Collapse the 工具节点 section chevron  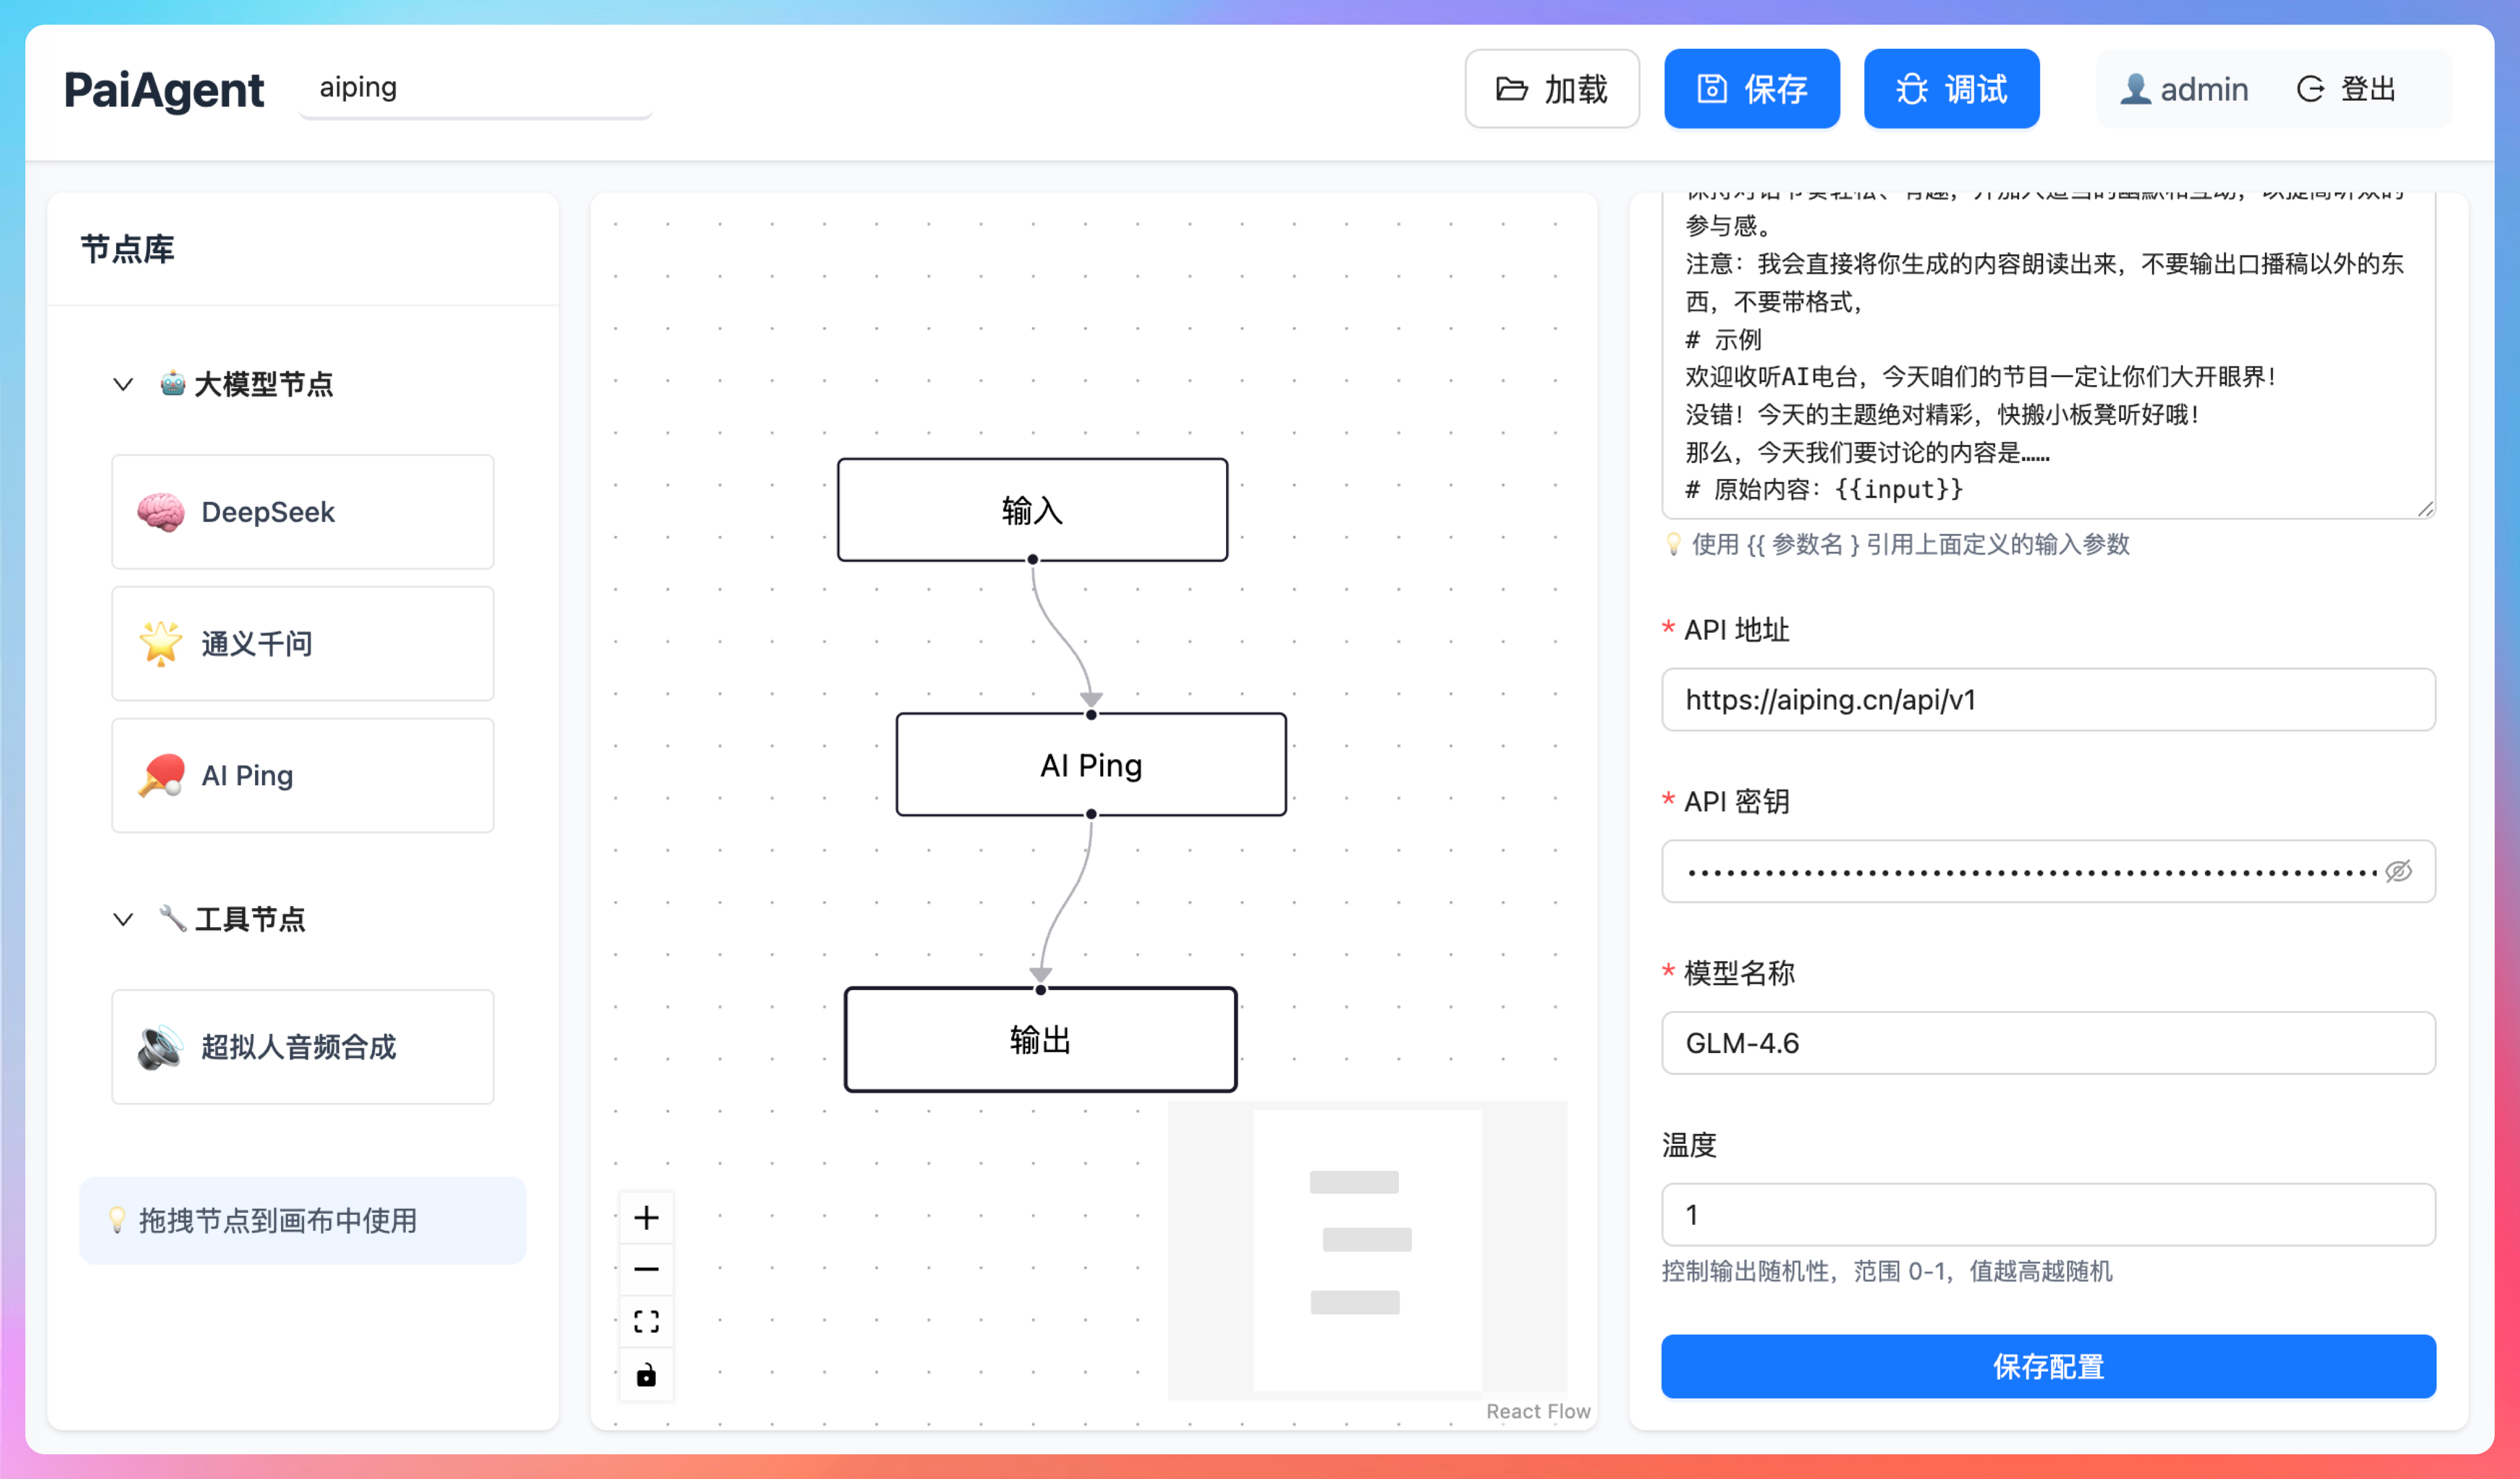123,919
